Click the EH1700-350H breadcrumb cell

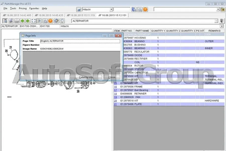[x=29, y=26]
